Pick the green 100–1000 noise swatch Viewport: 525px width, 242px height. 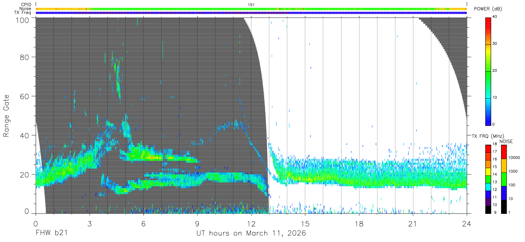pos(503,179)
